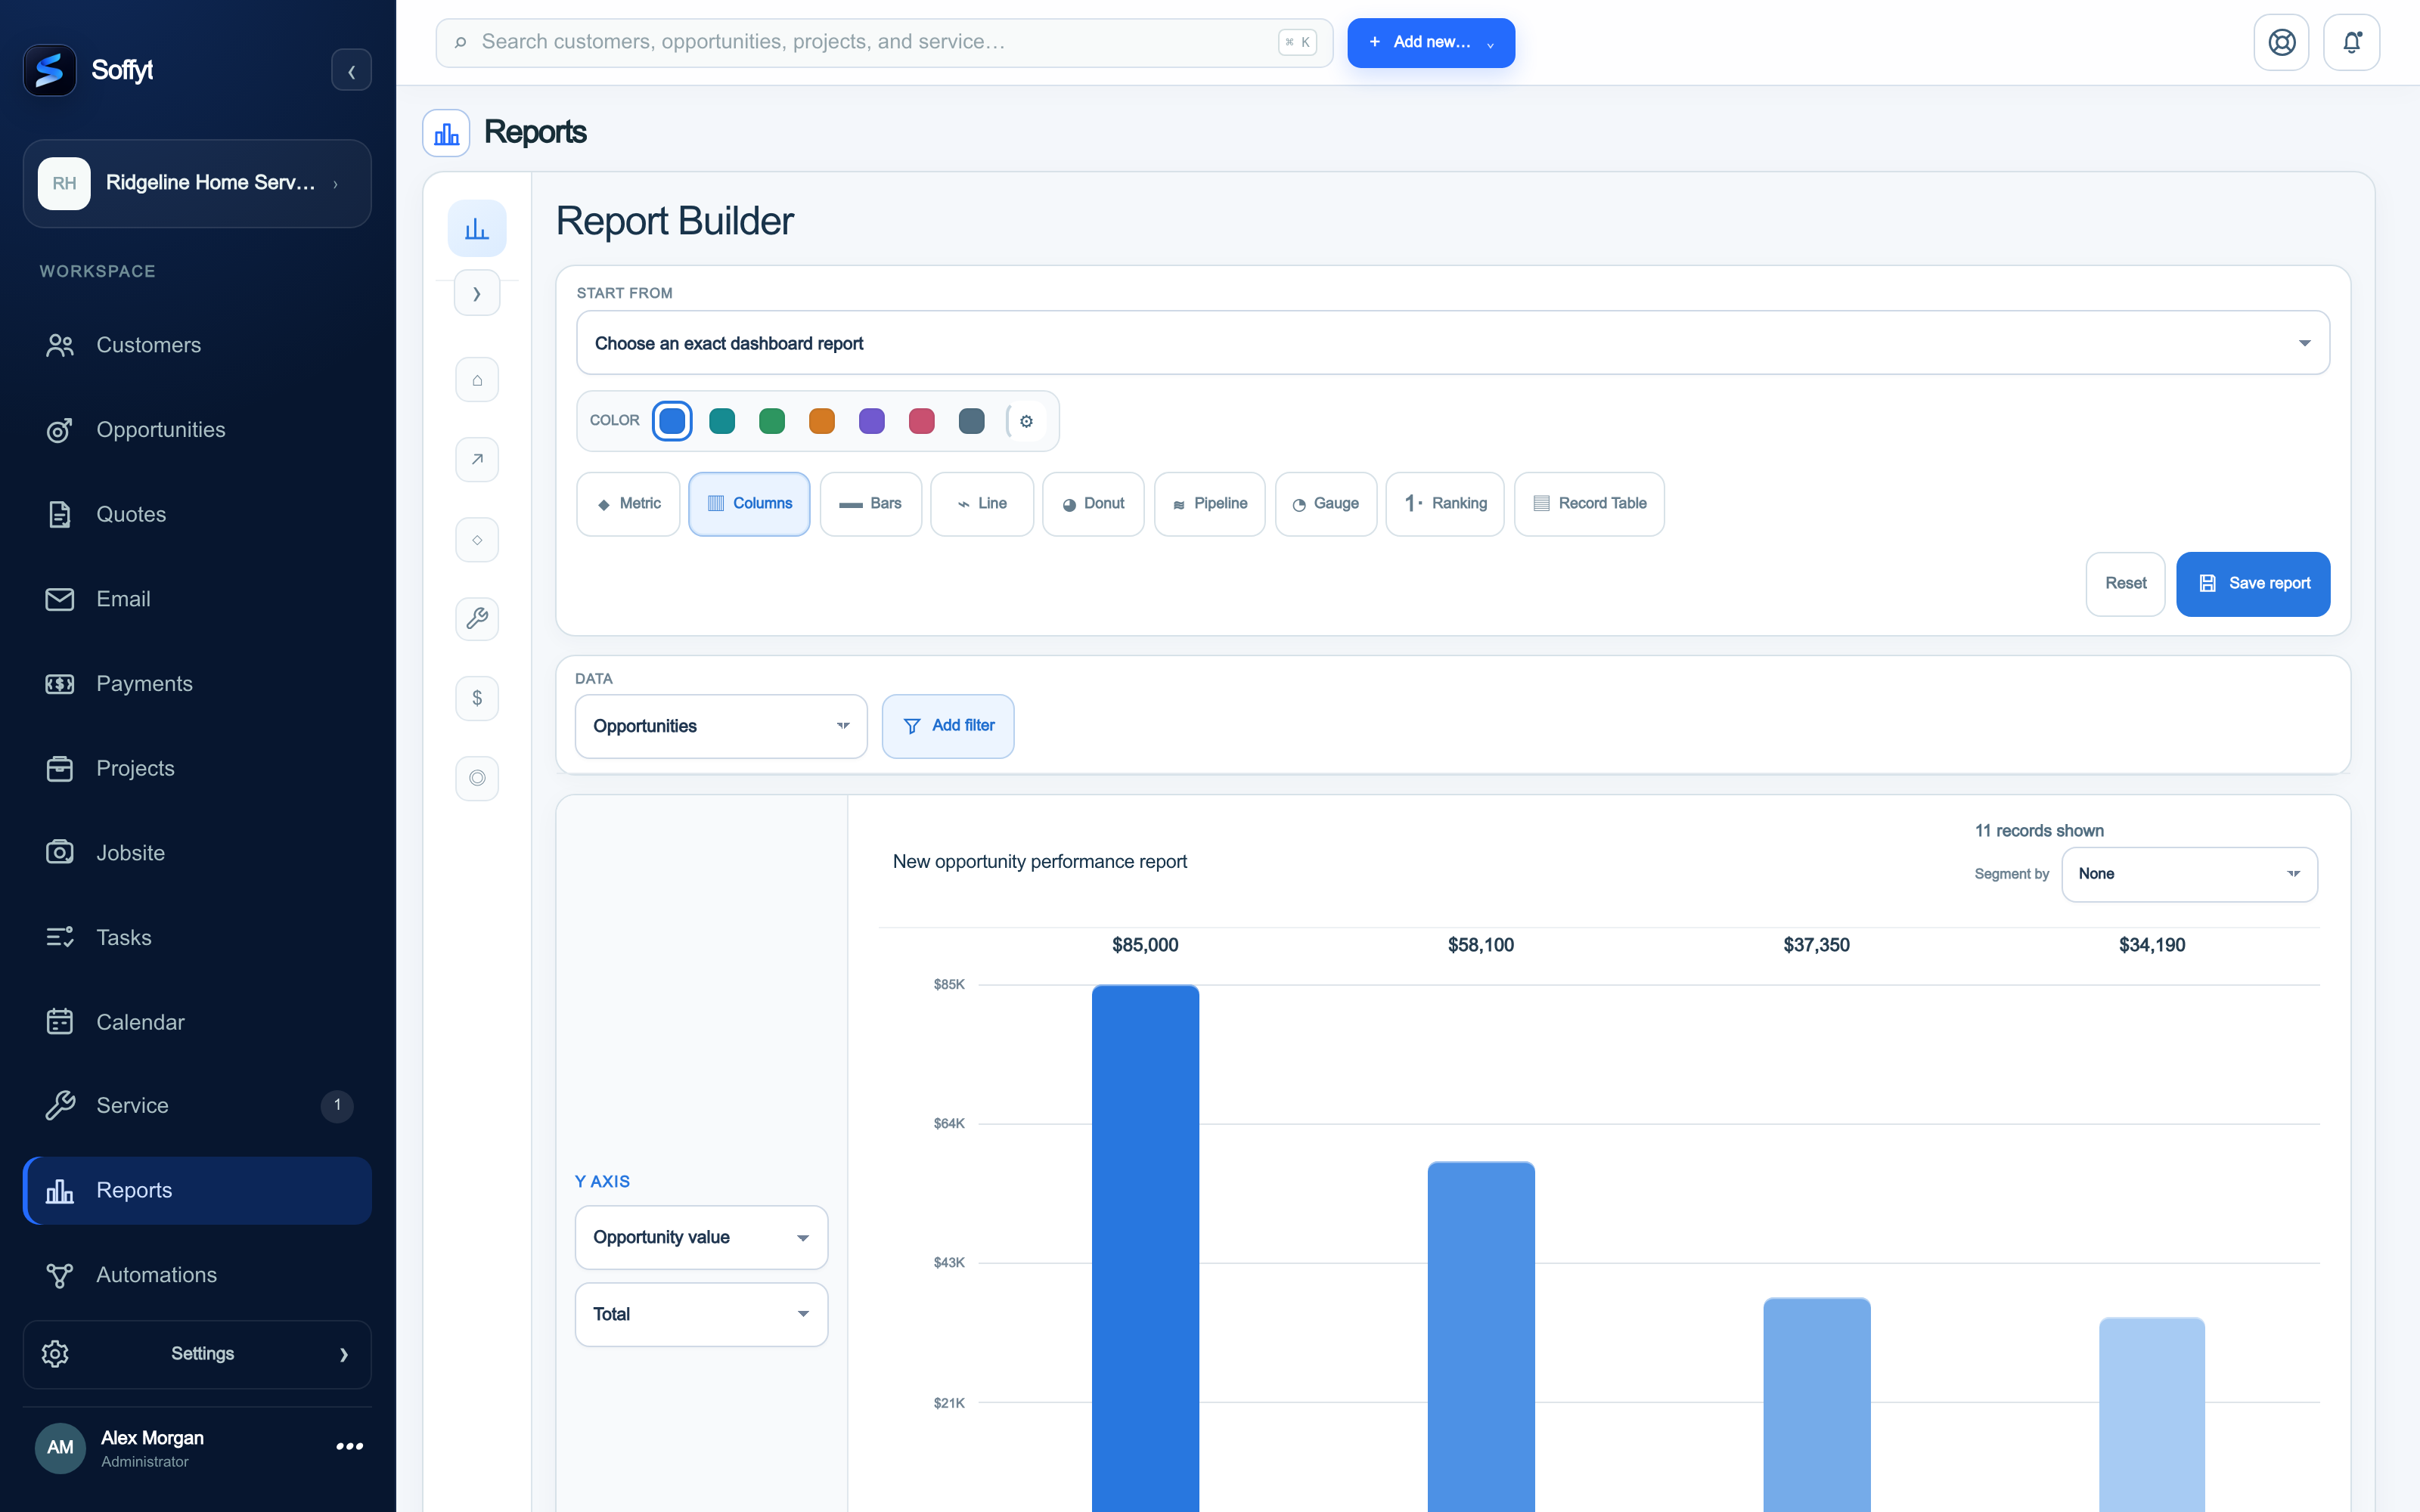This screenshot has width=2420, height=1512.
Task: Select the Ranking chart type
Action: [x=1445, y=504]
